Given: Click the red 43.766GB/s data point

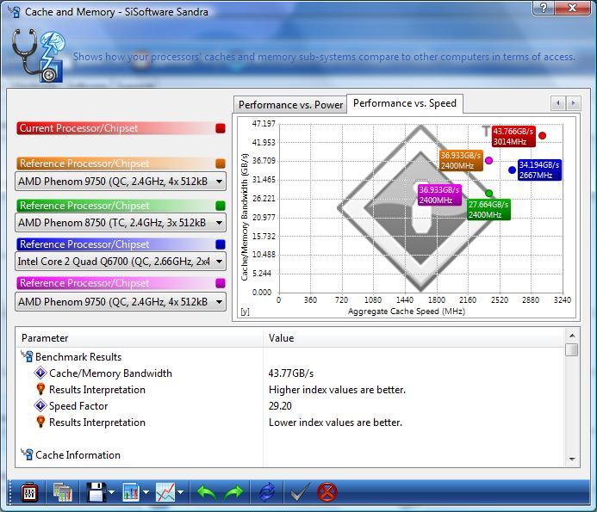Looking at the screenshot, I should tap(543, 135).
